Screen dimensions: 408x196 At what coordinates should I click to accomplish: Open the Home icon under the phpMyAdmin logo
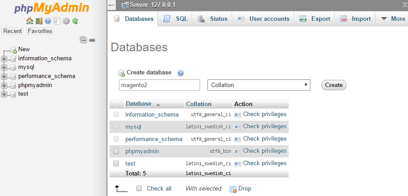point(29,21)
